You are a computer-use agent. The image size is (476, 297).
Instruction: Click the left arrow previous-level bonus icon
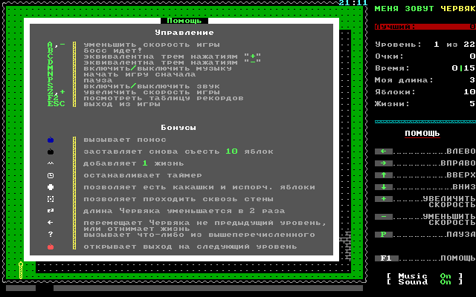tap(51, 223)
